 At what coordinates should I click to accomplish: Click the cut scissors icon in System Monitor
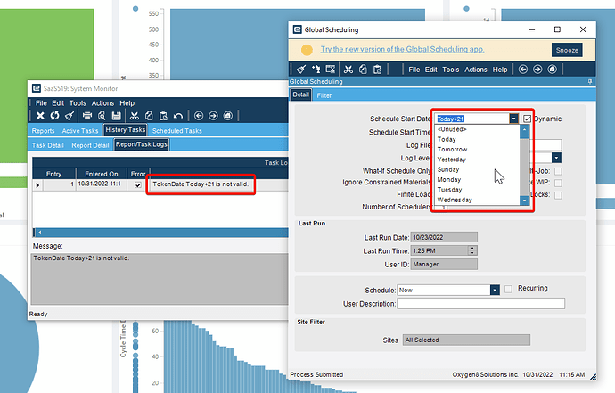pos(134,116)
